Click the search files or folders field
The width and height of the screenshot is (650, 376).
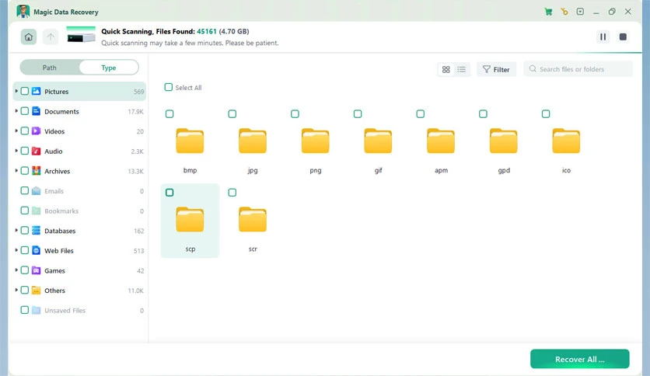tap(578, 69)
